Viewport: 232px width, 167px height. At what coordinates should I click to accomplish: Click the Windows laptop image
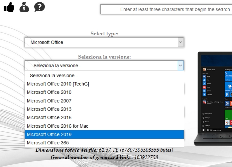pos(213,99)
